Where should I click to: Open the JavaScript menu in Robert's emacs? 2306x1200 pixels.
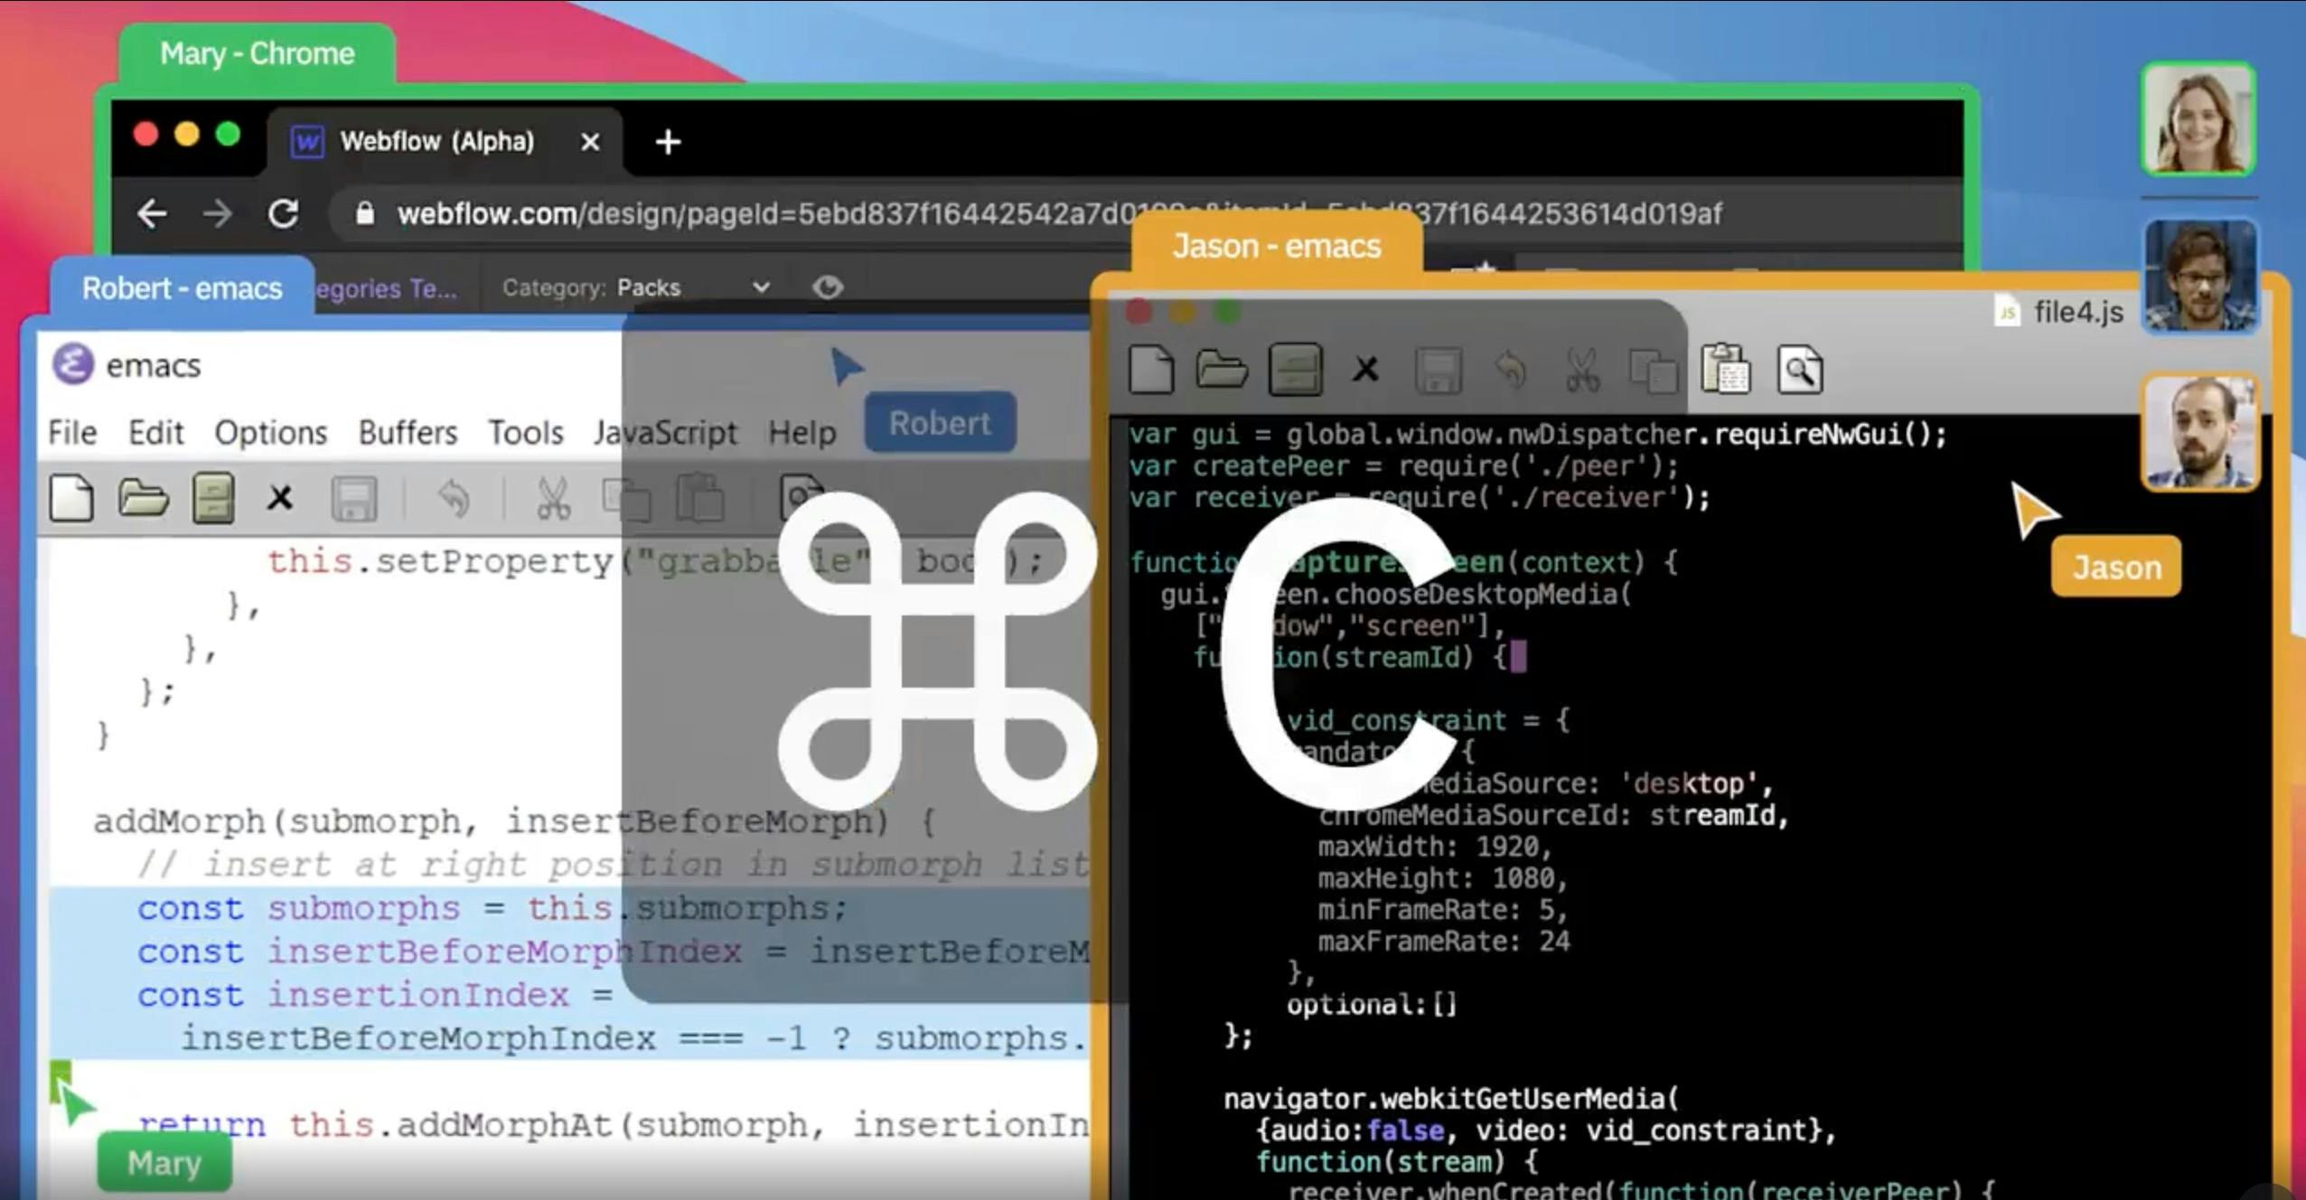(x=665, y=432)
